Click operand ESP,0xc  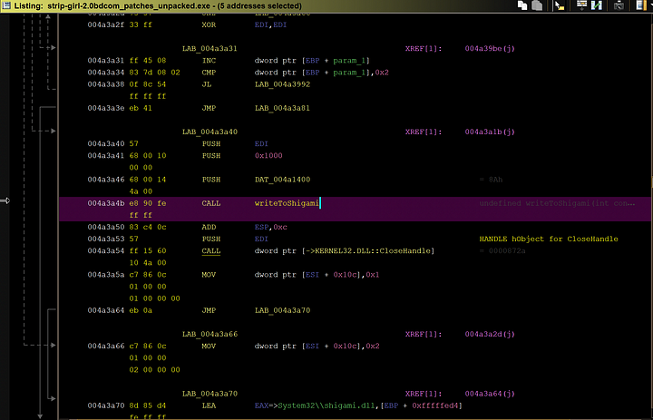(270, 228)
